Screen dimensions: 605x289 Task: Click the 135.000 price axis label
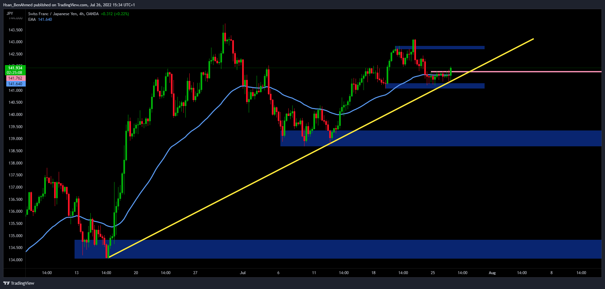[x=16, y=236]
